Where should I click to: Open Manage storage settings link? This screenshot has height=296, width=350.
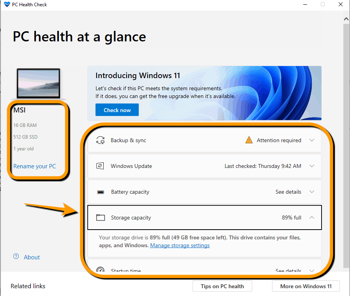[180, 246]
